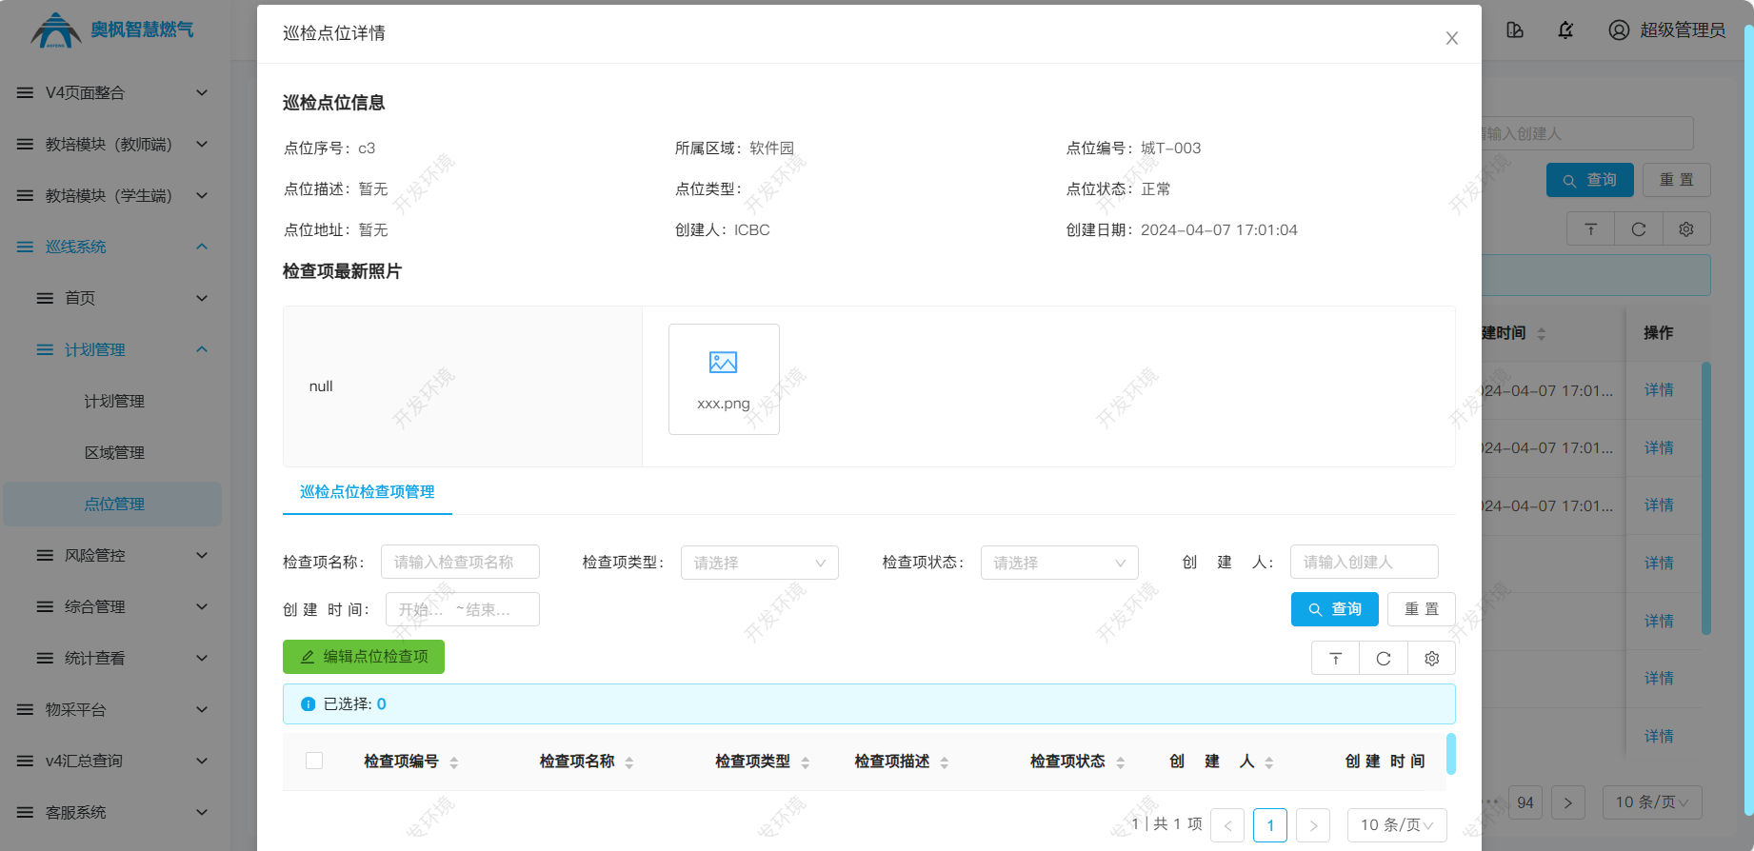Expand 首页 submenu in sidebar
This screenshot has height=851, width=1754.
(x=112, y=298)
